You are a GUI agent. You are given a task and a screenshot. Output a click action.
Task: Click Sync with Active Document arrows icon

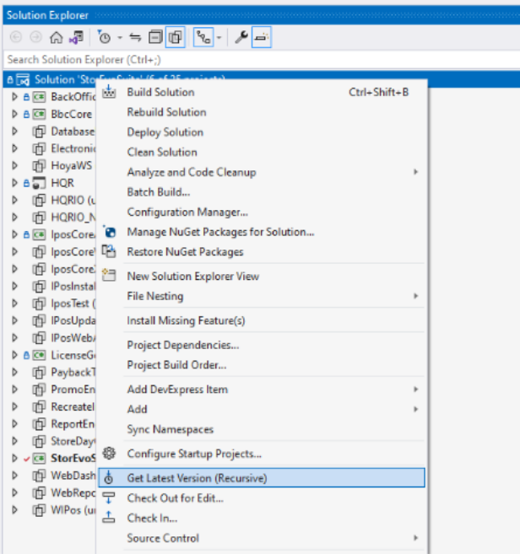tap(135, 37)
